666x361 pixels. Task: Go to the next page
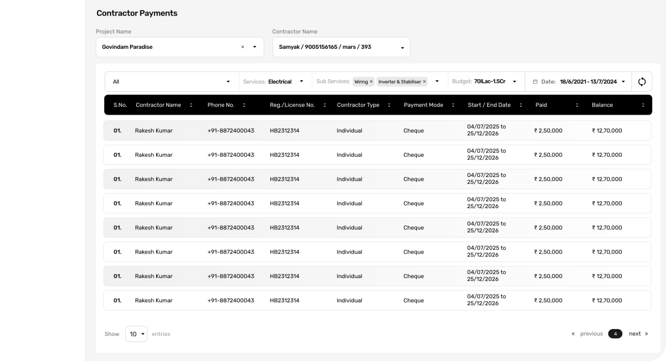634,334
